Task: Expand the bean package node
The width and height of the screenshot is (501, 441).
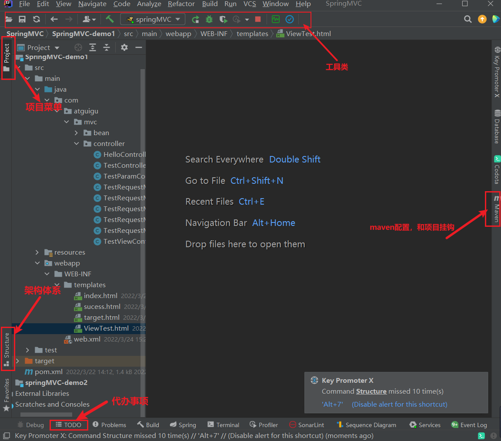Action: tap(76, 133)
